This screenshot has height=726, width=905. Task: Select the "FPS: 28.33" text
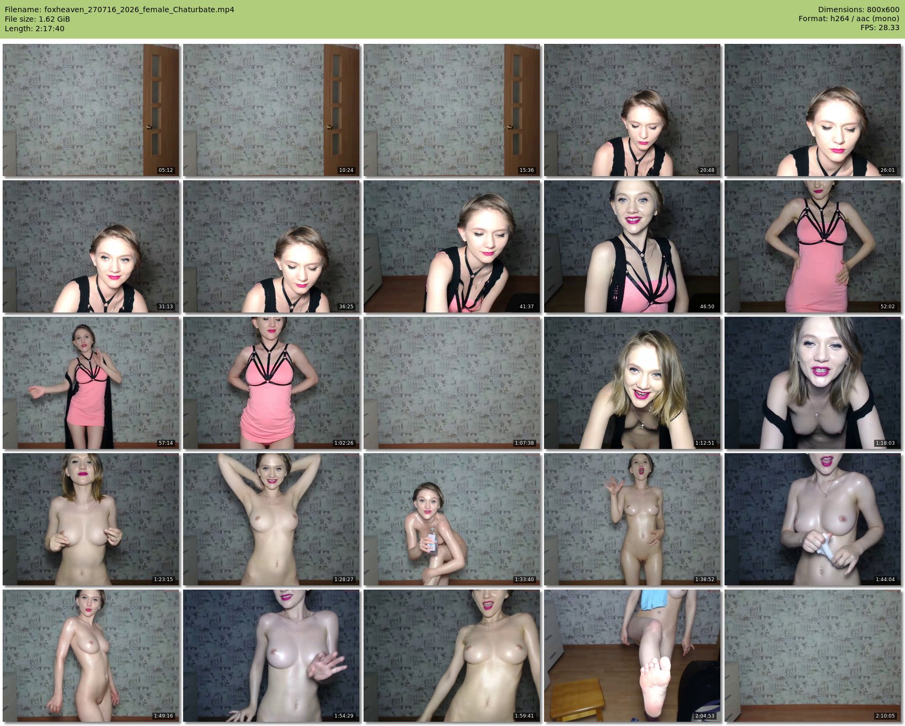(880, 29)
